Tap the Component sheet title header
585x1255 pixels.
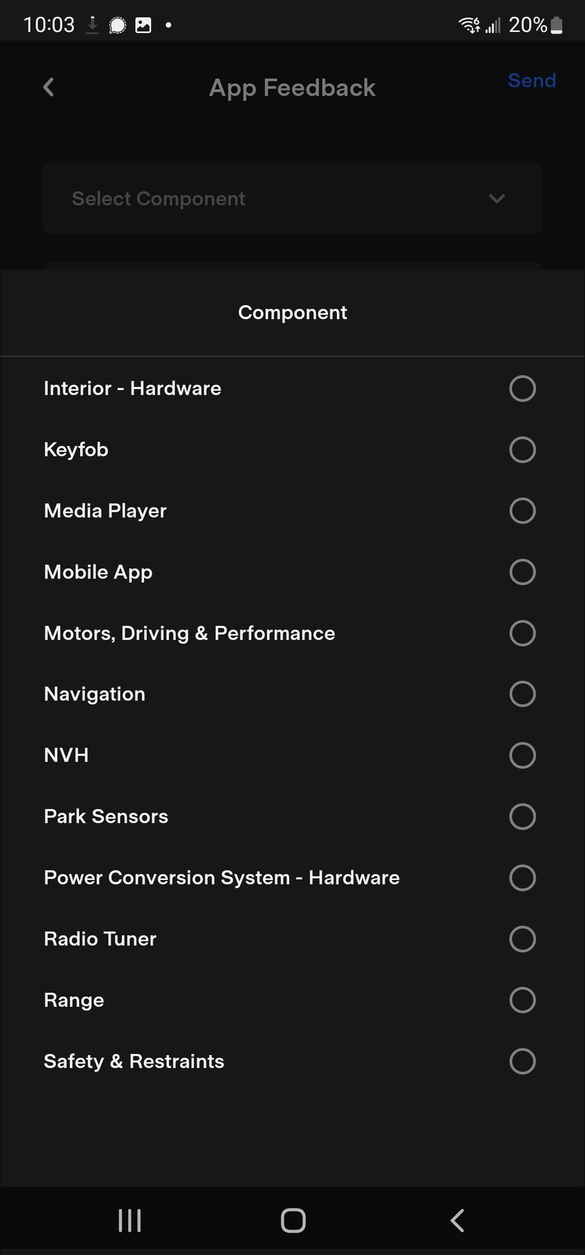(292, 313)
